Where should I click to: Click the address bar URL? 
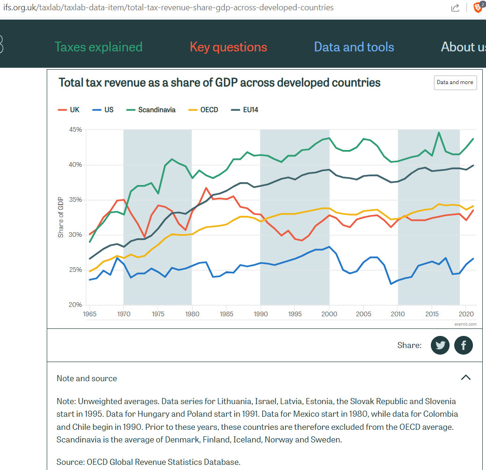(168, 7)
